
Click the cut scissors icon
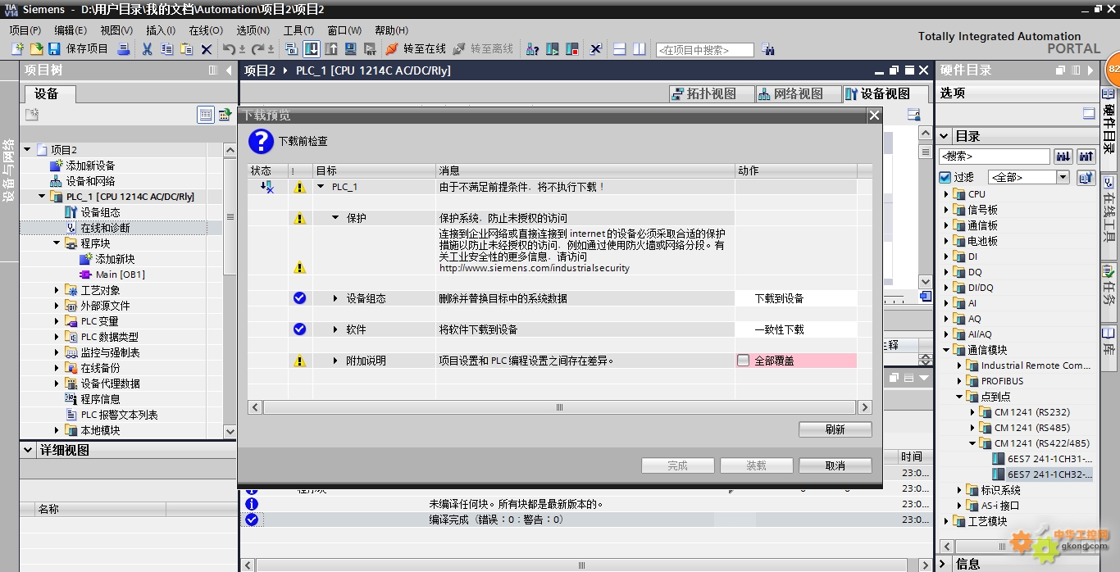147,49
